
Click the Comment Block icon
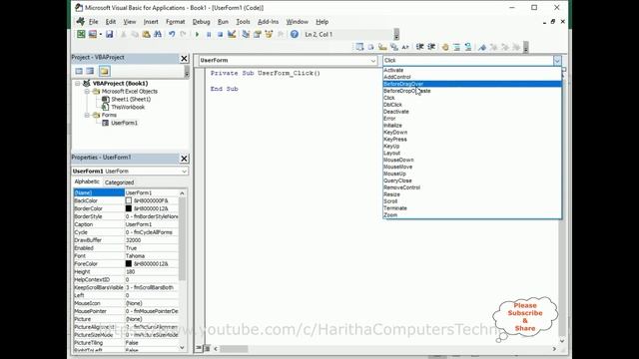[x=456, y=47]
